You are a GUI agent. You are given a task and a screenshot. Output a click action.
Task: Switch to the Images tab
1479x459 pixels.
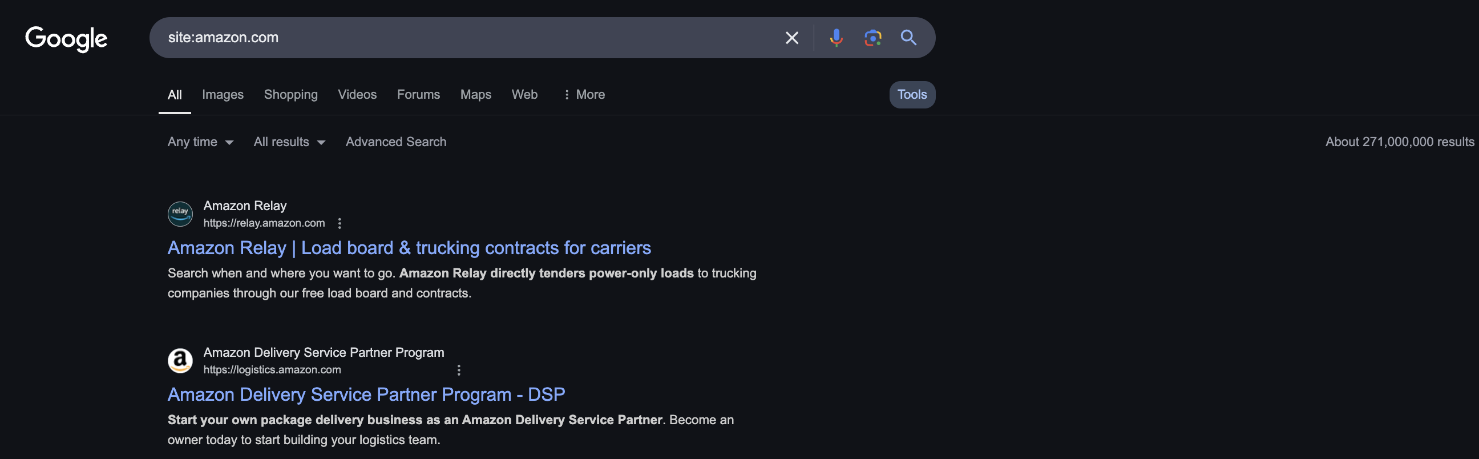(223, 95)
